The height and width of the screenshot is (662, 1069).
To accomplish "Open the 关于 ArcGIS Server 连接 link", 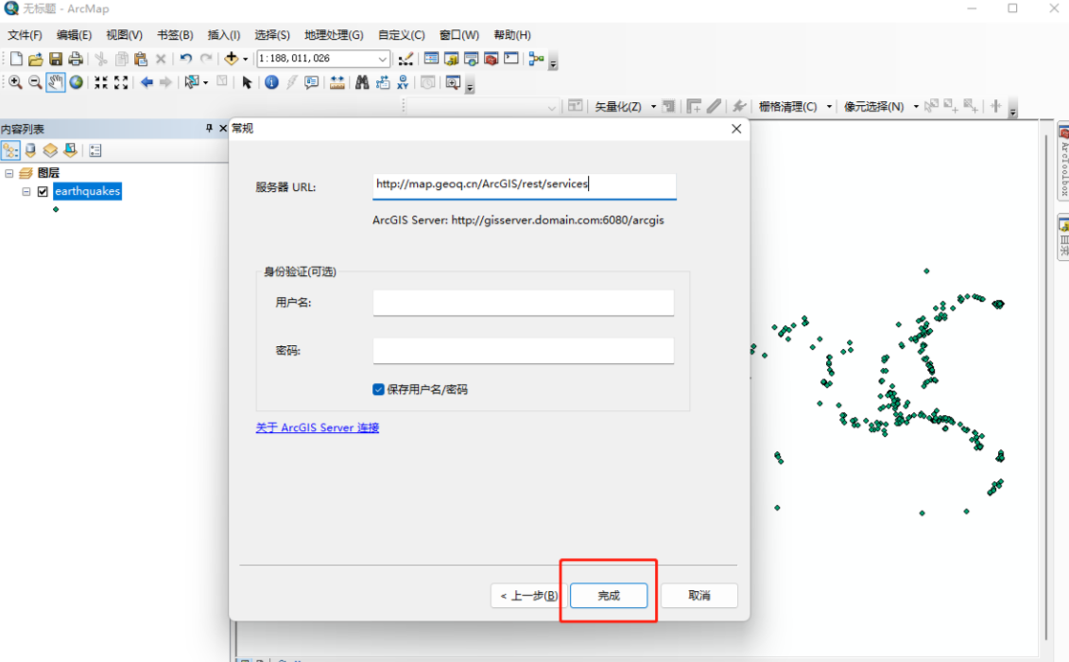I will 317,427.
